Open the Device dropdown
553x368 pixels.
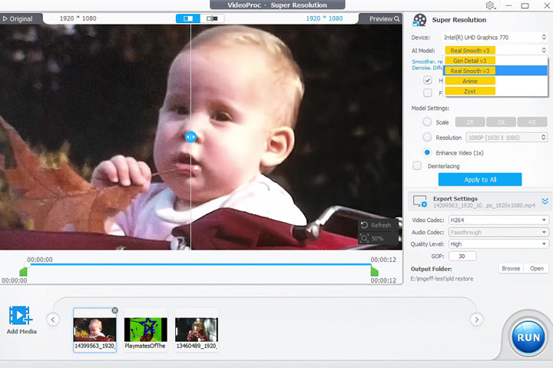495,38
